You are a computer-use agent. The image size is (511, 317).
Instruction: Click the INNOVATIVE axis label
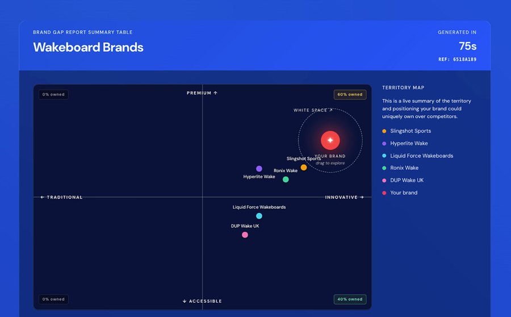point(345,197)
